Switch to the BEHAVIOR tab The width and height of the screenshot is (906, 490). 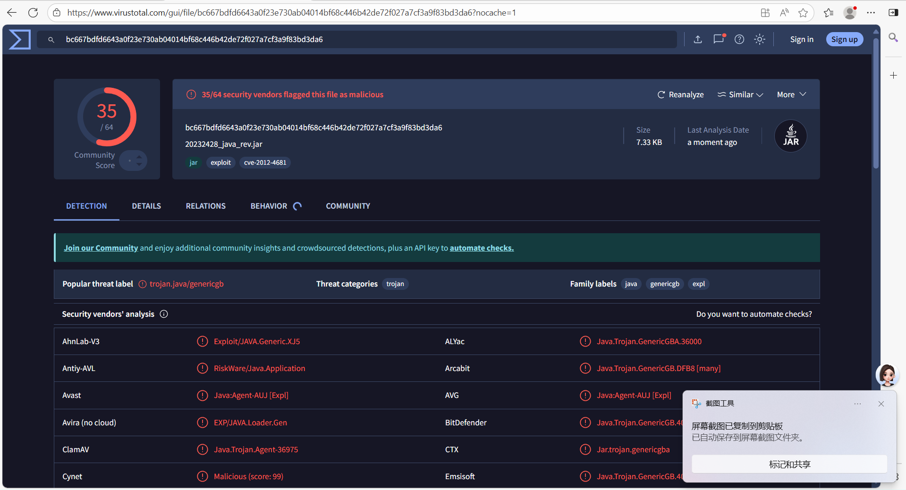point(276,206)
